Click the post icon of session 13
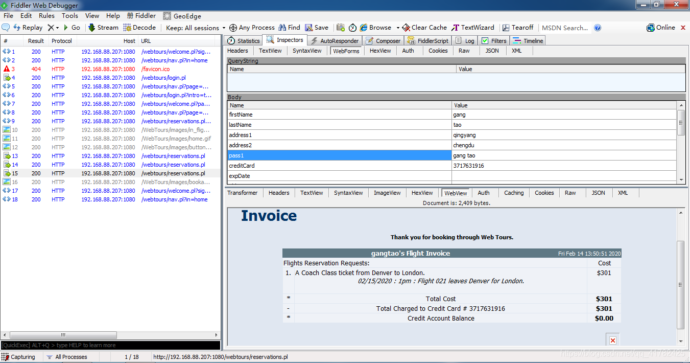The height and width of the screenshot is (363, 690). coord(7,156)
